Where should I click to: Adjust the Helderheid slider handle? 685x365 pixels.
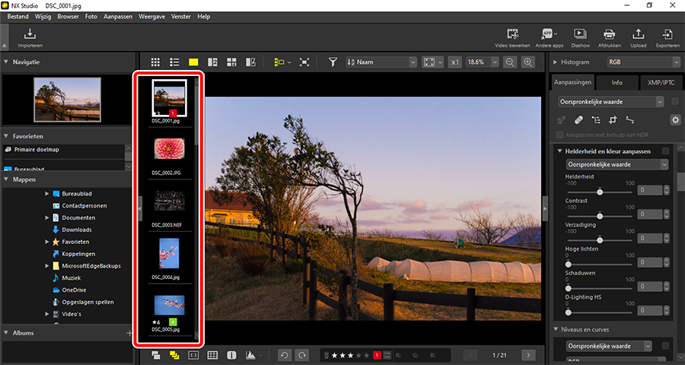[600, 192]
